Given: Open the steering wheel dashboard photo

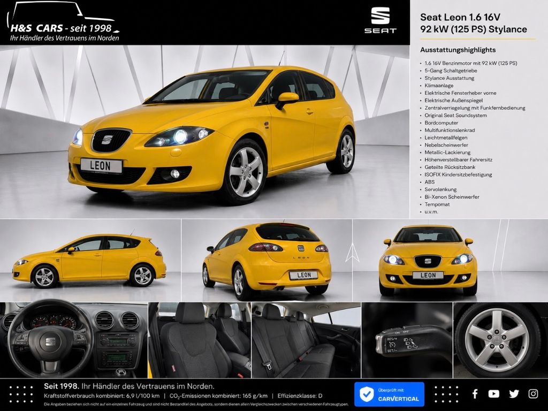Looking at the screenshot, I should pos(74,340).
